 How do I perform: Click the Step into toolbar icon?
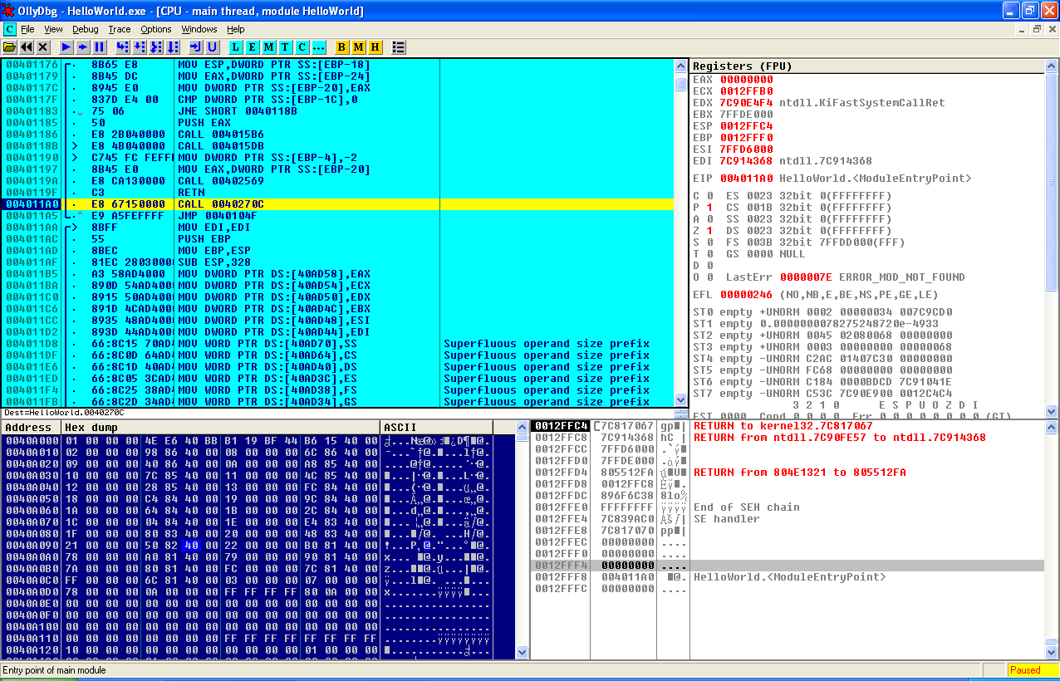123,47
